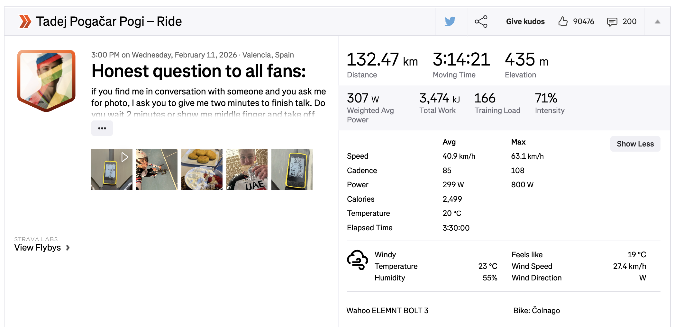Open the food plate photo thumbnail

pyautogui.click(x=202, y=169)
